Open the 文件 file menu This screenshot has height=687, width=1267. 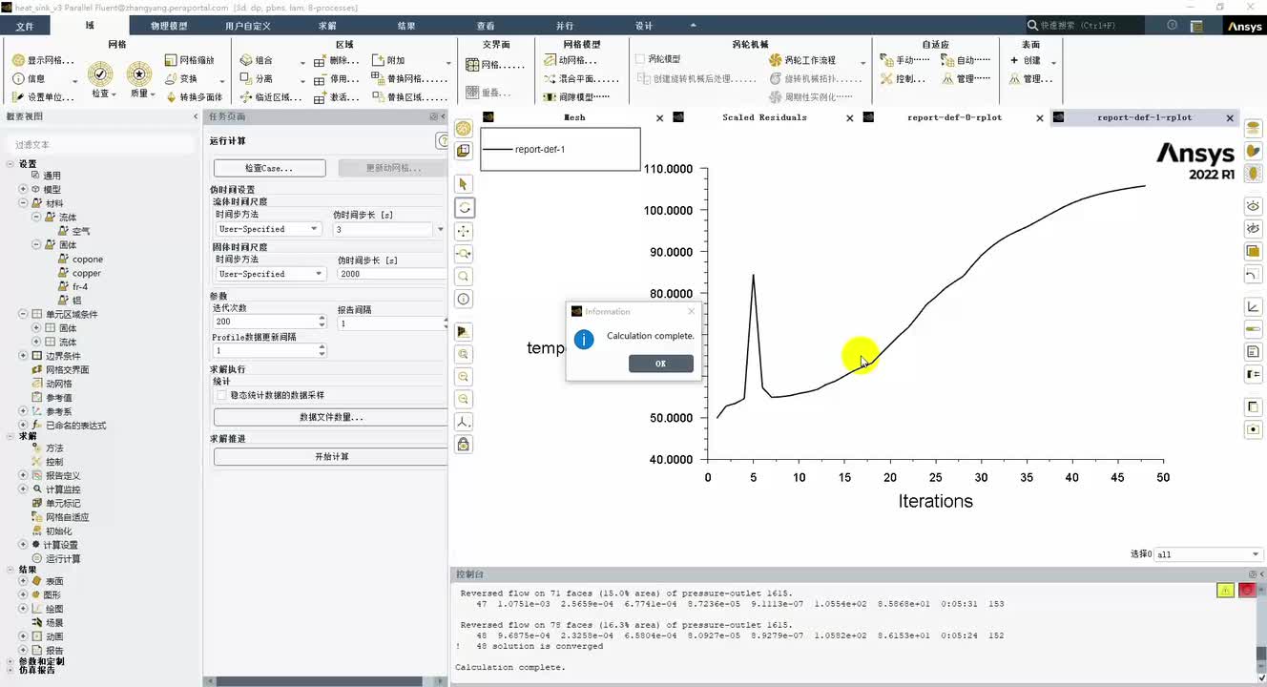(x=25, y=26)
